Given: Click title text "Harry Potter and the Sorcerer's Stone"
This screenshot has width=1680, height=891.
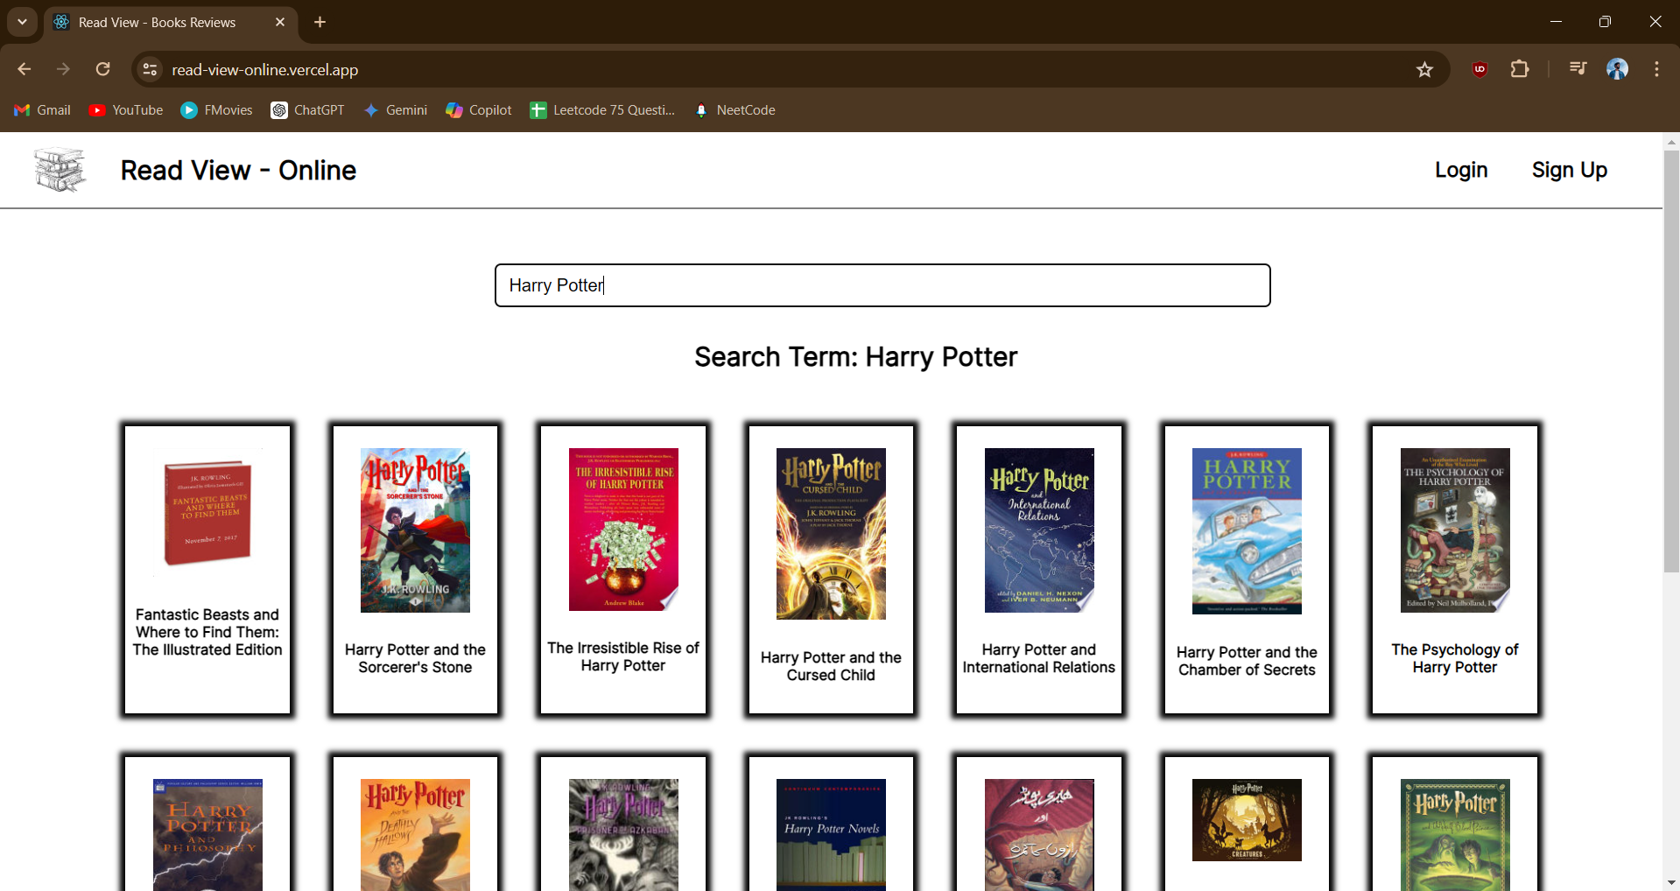Looking at the screenshot, I should (x=415, y=658).
